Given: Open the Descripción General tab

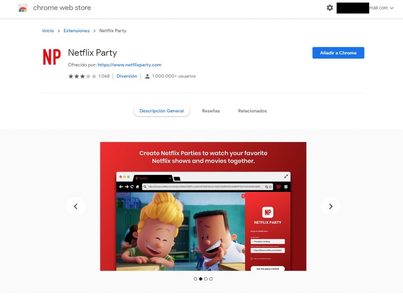Looking at the screenshot, I should [x=162, y=111].
